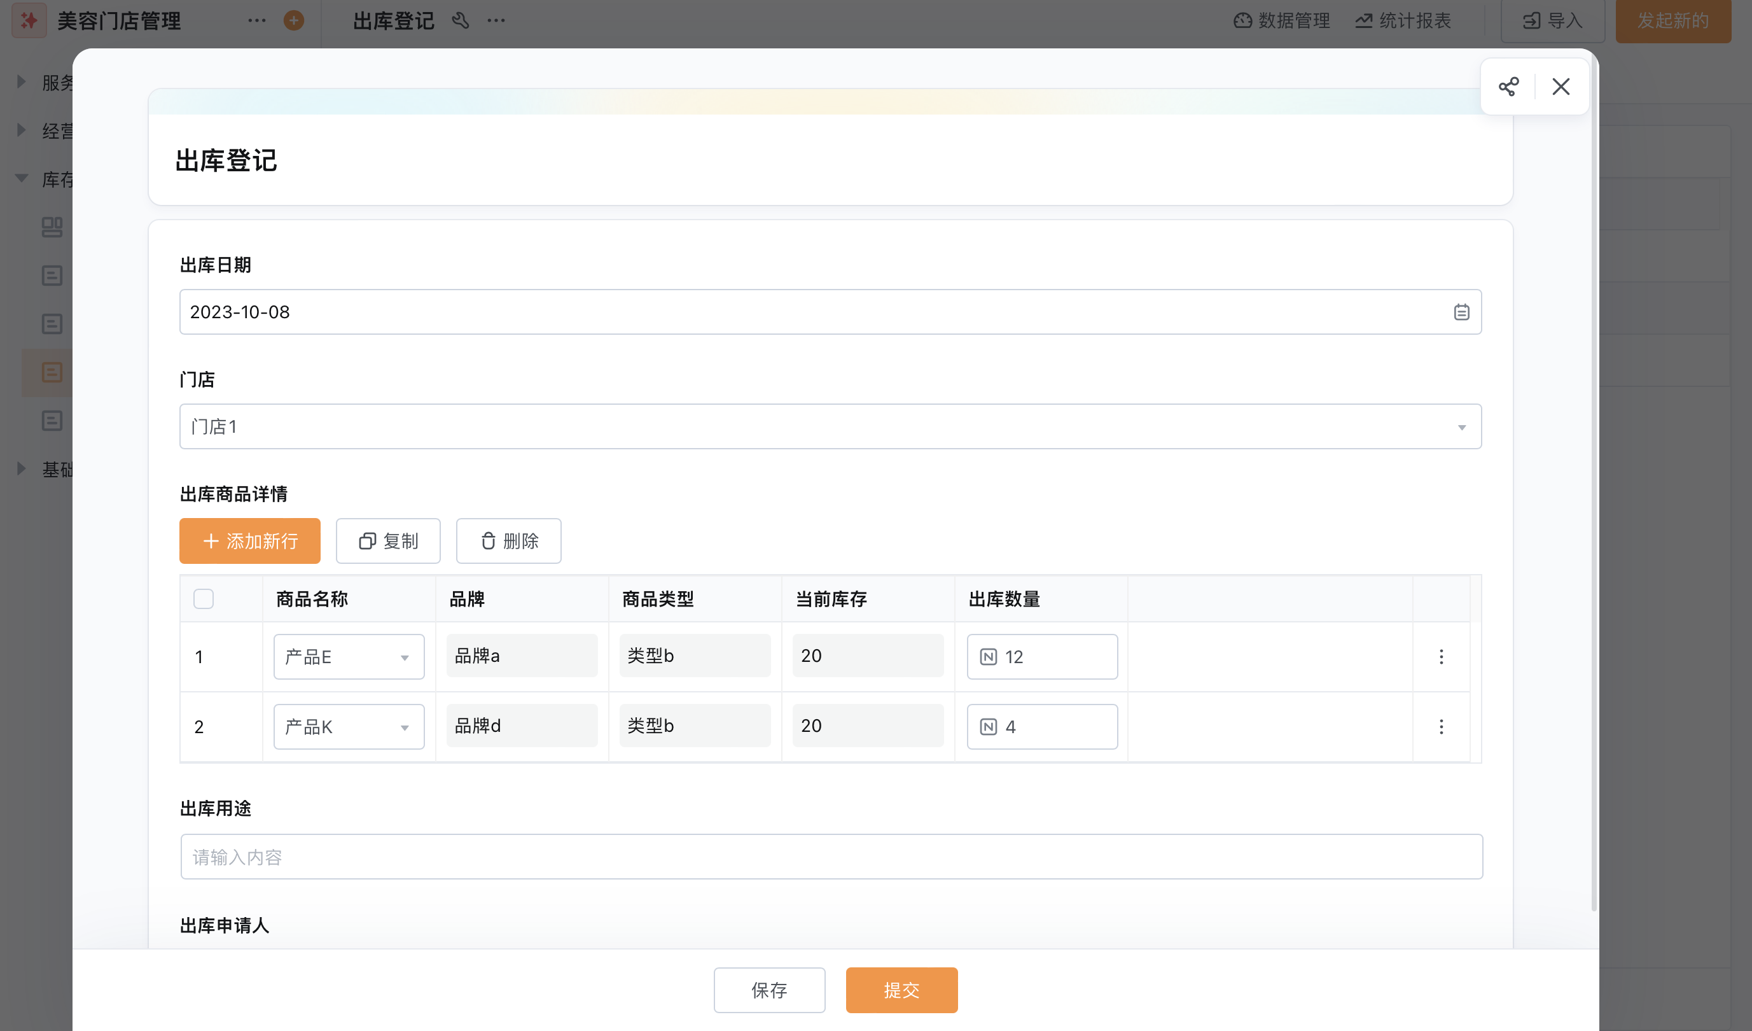Toggle the select-all checkbox in table header

[x=204, y=598]
